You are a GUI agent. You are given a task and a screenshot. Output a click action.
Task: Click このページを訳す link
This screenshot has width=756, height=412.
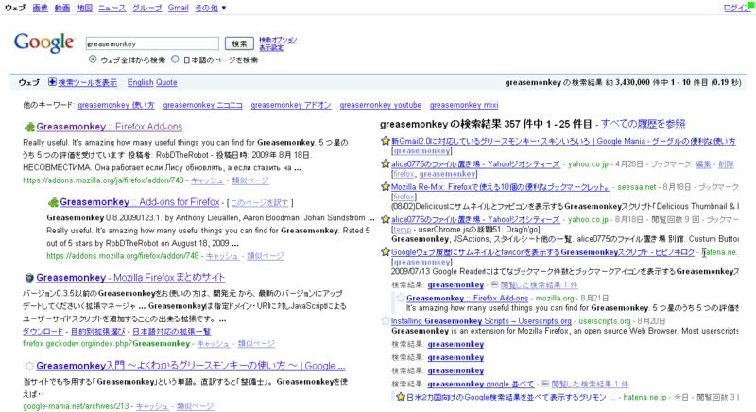tap(259, 203)
